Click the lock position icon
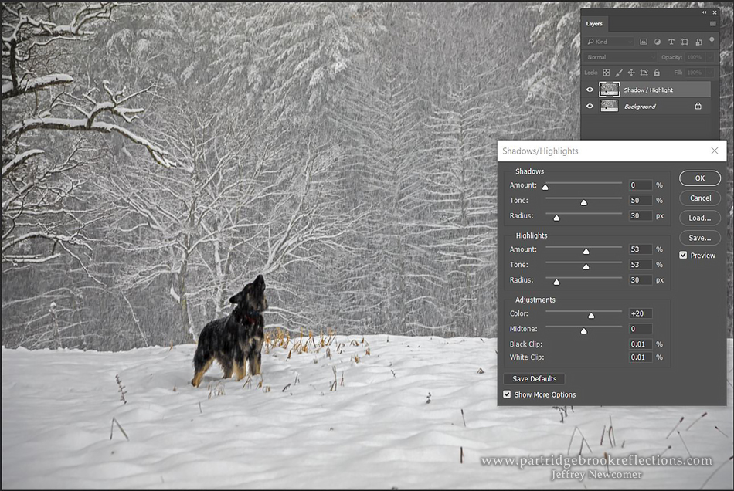This screenshot has height=491, width=734. coord(632,73)
